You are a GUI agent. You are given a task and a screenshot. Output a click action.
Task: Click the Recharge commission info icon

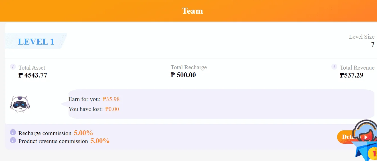13,132
